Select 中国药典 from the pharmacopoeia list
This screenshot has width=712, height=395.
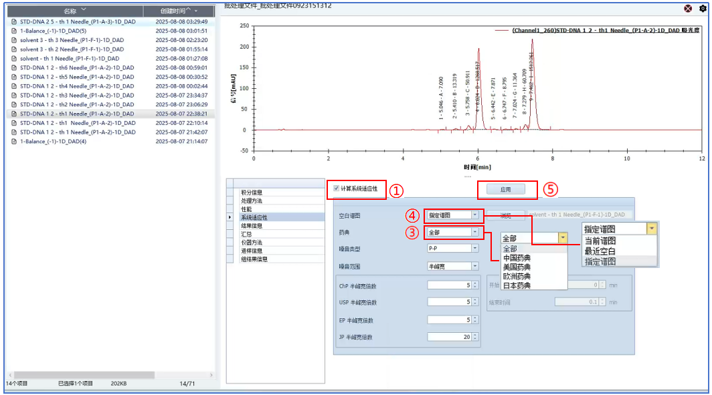point(517,258)
